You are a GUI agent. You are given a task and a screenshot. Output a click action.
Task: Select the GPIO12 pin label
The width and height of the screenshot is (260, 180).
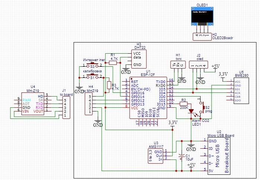click(137, 100)
